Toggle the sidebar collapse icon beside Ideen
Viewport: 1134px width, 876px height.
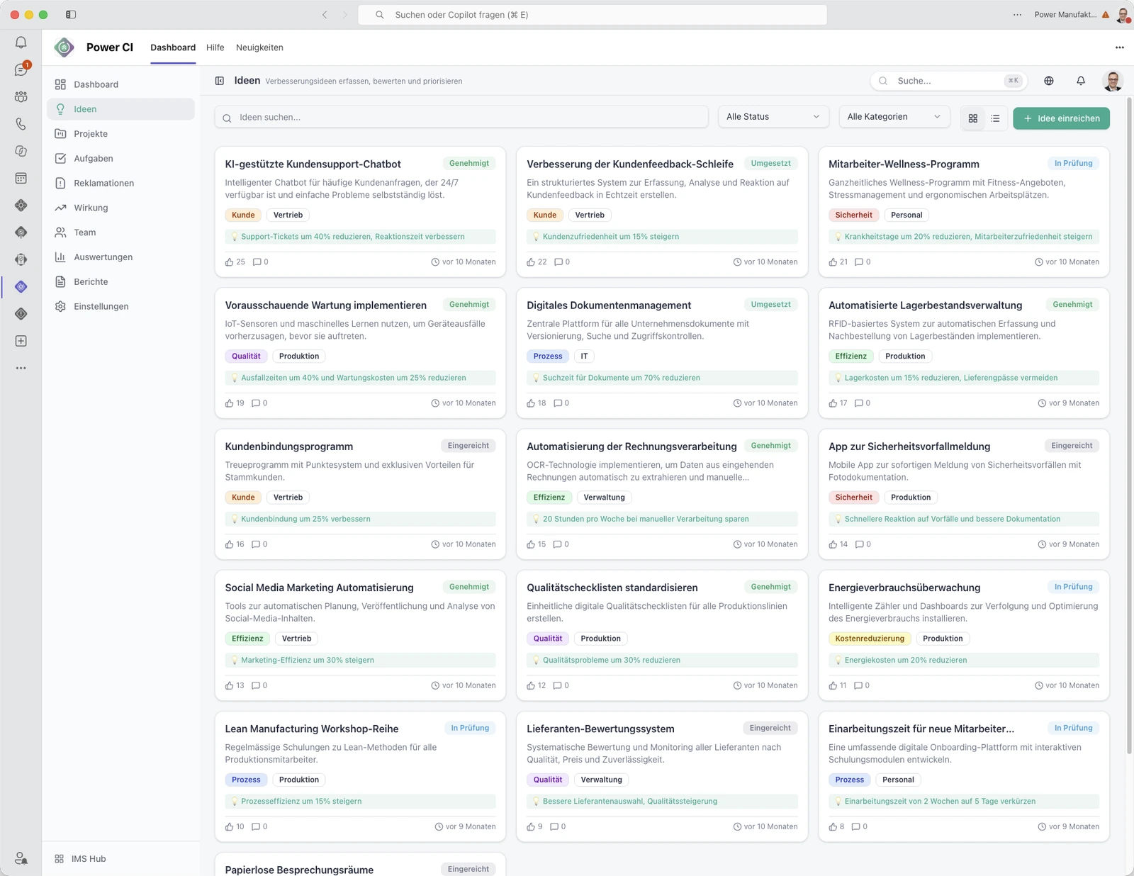click(220, 81)
